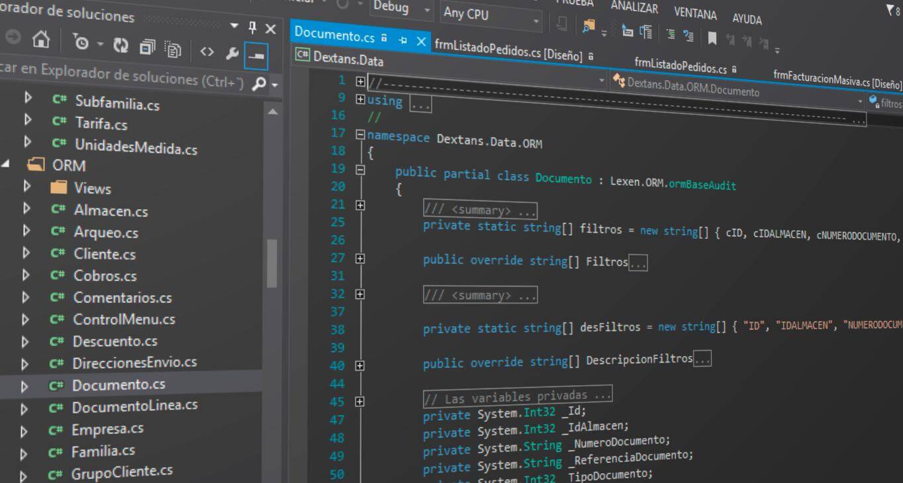Open the pending changes filter clock icon
This screenshot has height=483, width=903.
tap(82, 43)
